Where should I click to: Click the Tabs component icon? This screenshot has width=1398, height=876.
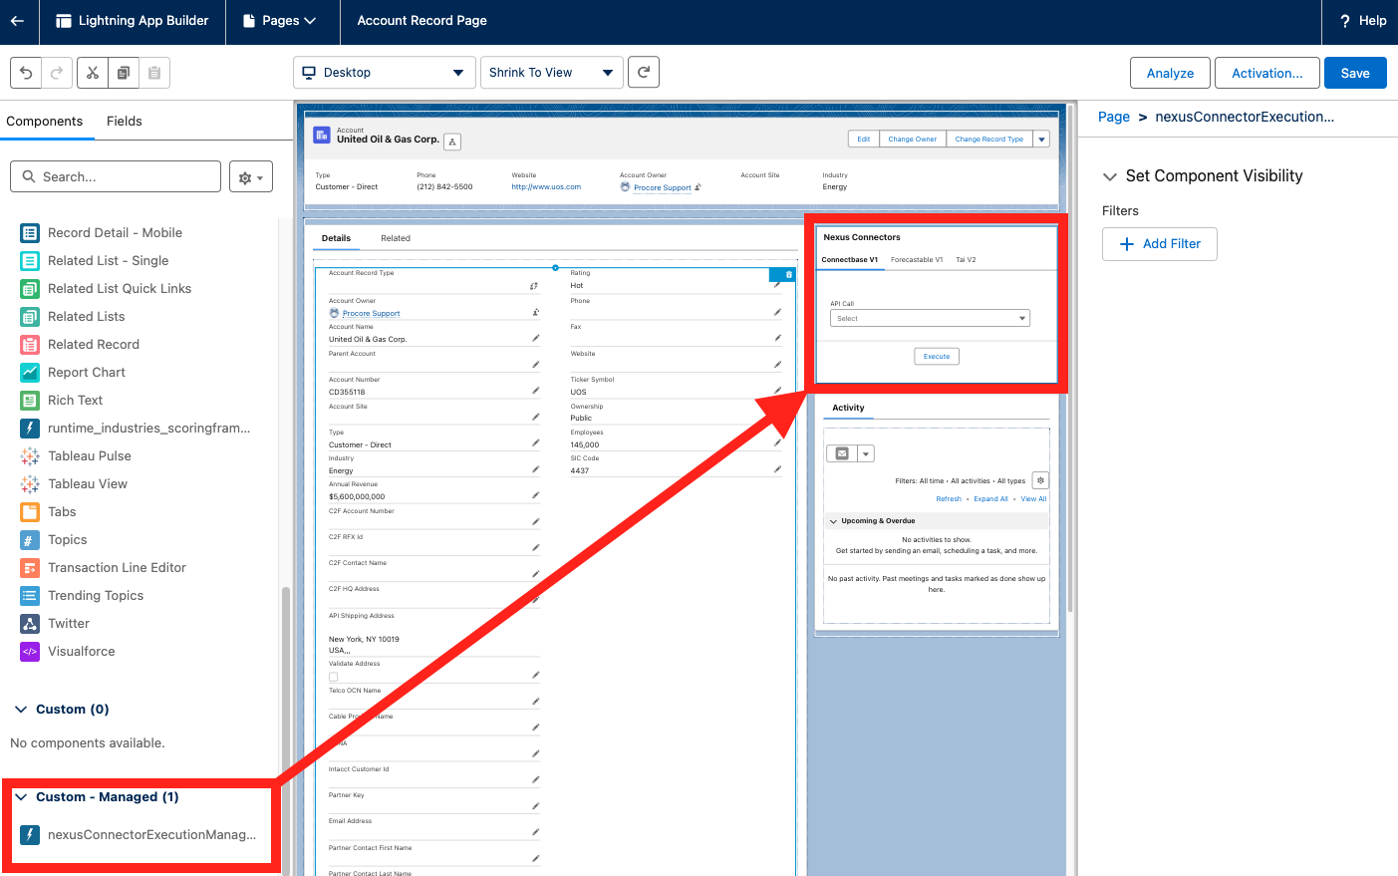pos(30,511)
